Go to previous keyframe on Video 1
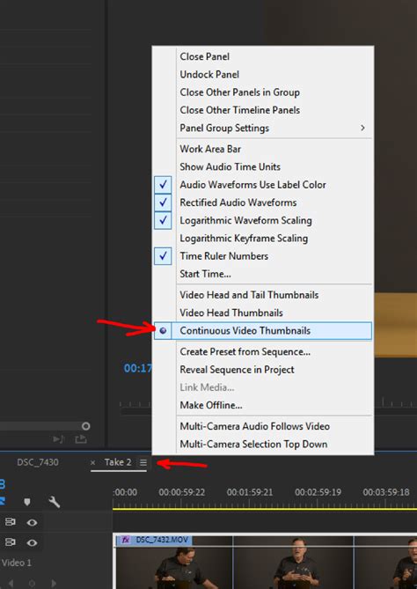Image resolution: width=417 pixels, height=589 pixels. tap(11, 584)
